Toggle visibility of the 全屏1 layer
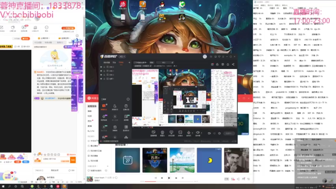Screen dimensions: 336x189 (101, 79)
